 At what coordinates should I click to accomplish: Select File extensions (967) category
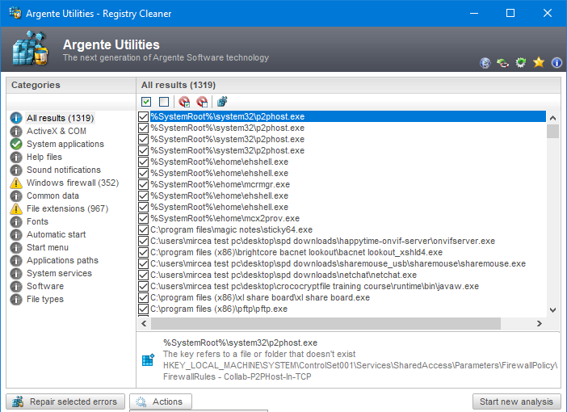point(67,209)
